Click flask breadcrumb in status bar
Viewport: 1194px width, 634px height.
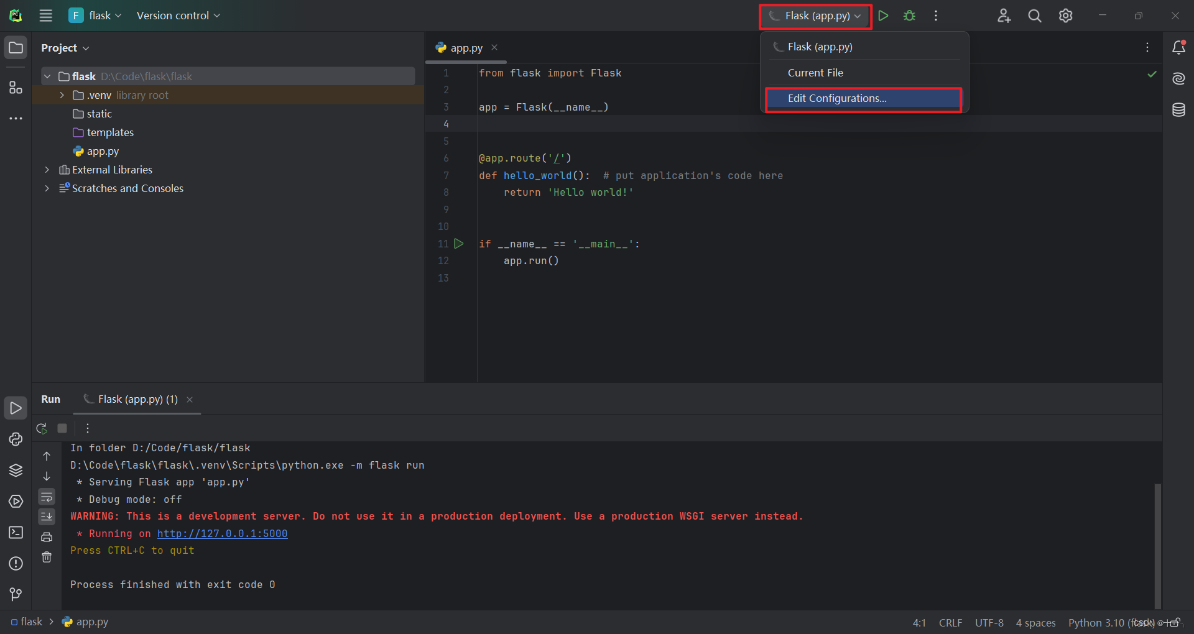[26, 622]
